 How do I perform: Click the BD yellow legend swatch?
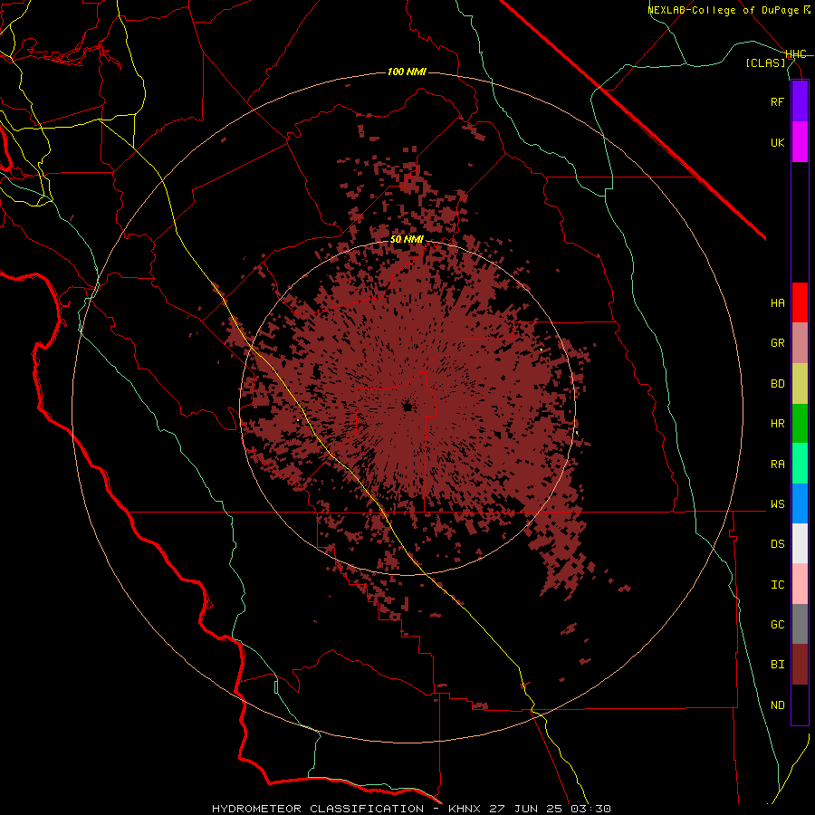coord(800,384)
